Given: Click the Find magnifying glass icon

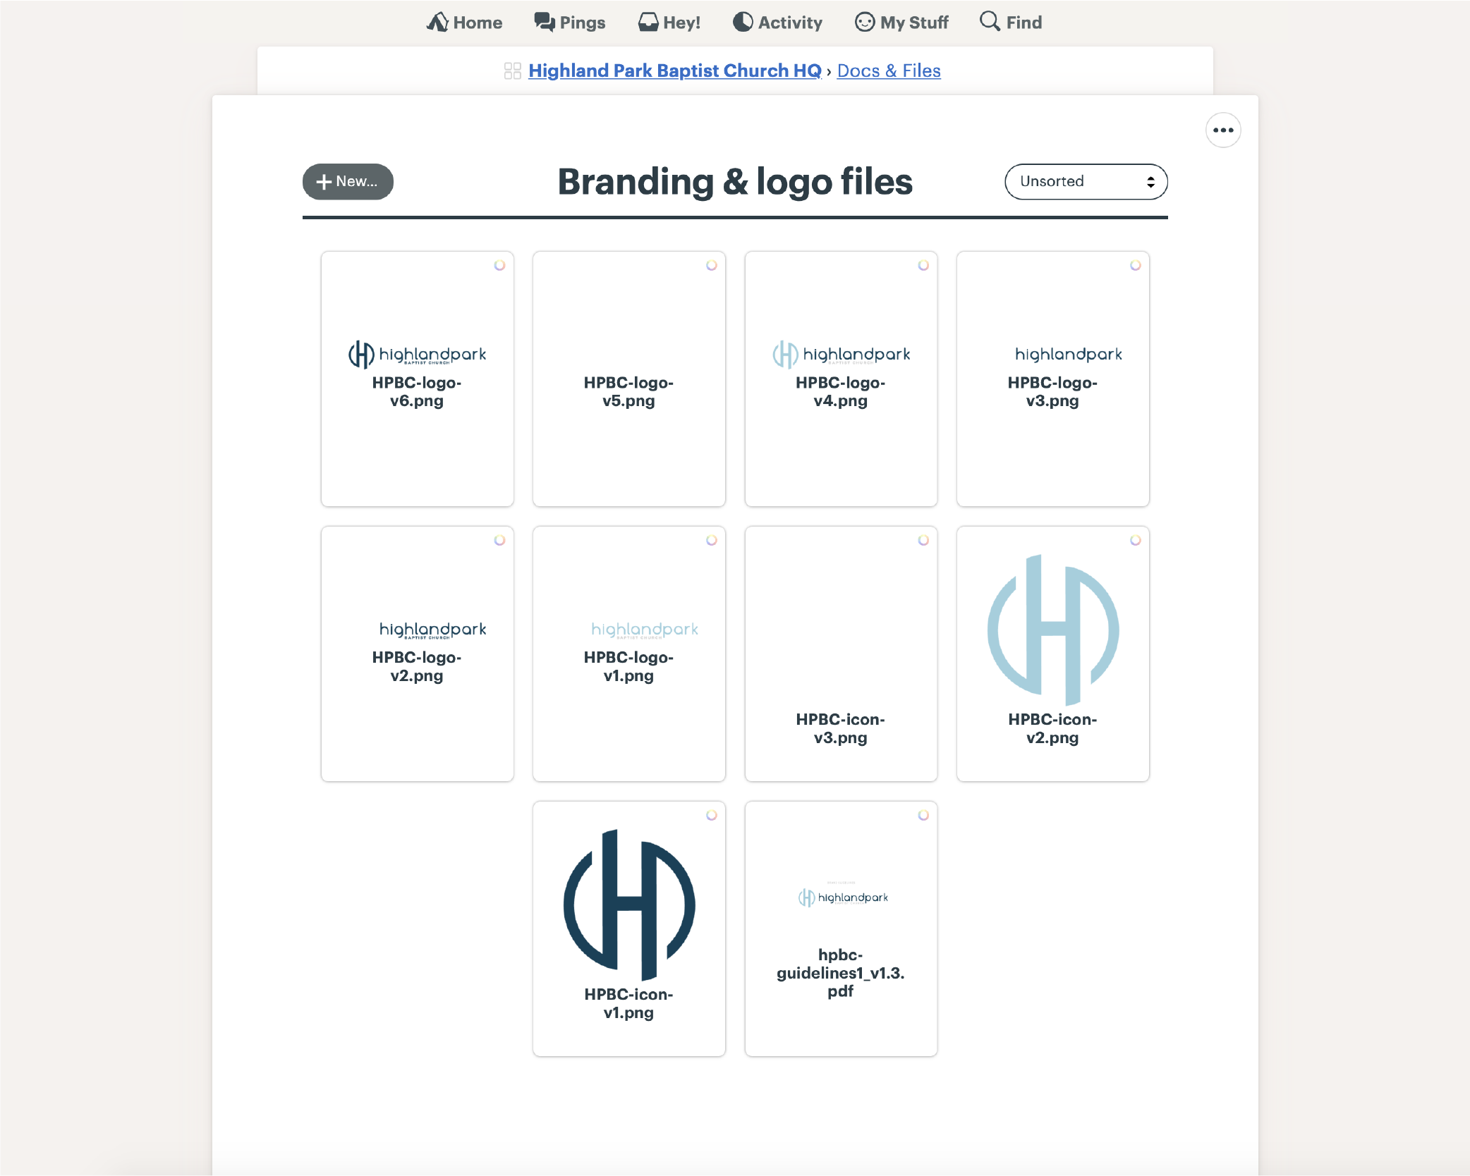Looking at the screenshot, I should point(990,21).
